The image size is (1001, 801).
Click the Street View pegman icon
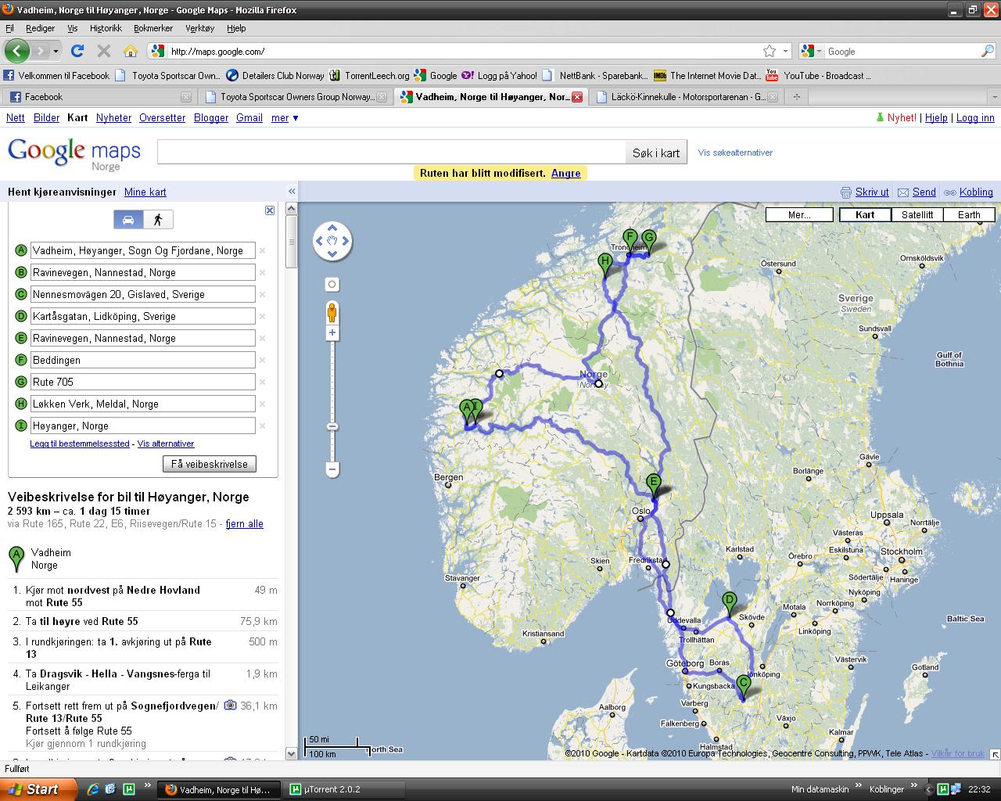point(332,313)
